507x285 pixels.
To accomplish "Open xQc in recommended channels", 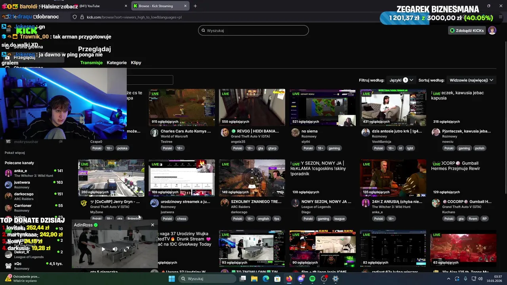I will click(34, 266).
